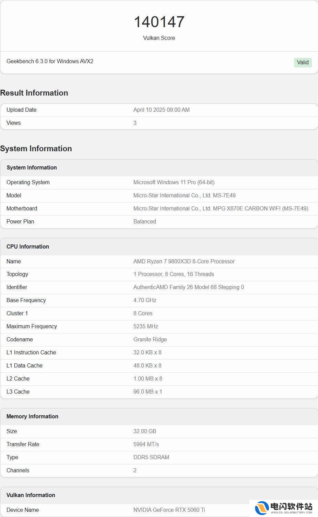Click the Result Information heading
Image resolution: width=318 pixels, height=517 pixels.
[34, 93]
